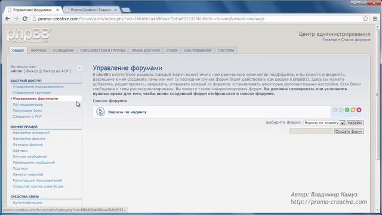Open Функции форума in sidebar
382x215 pixels.
point(27,145)
